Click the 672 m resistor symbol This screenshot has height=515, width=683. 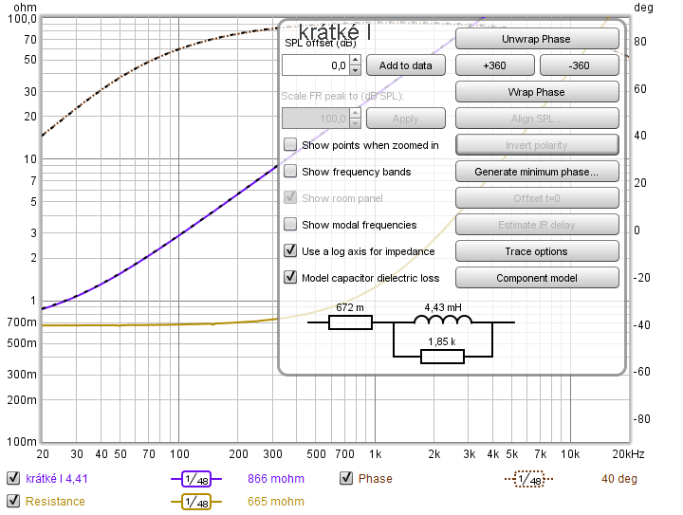tap(350, 322)
